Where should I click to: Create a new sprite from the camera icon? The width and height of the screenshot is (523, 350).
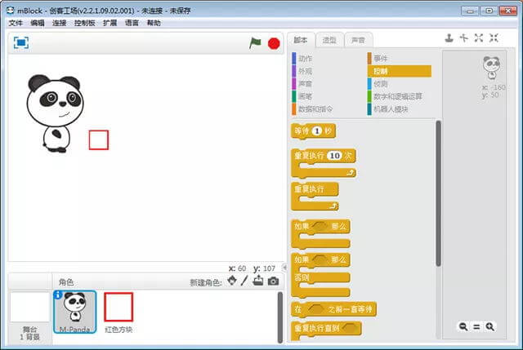tap(273, 281)
